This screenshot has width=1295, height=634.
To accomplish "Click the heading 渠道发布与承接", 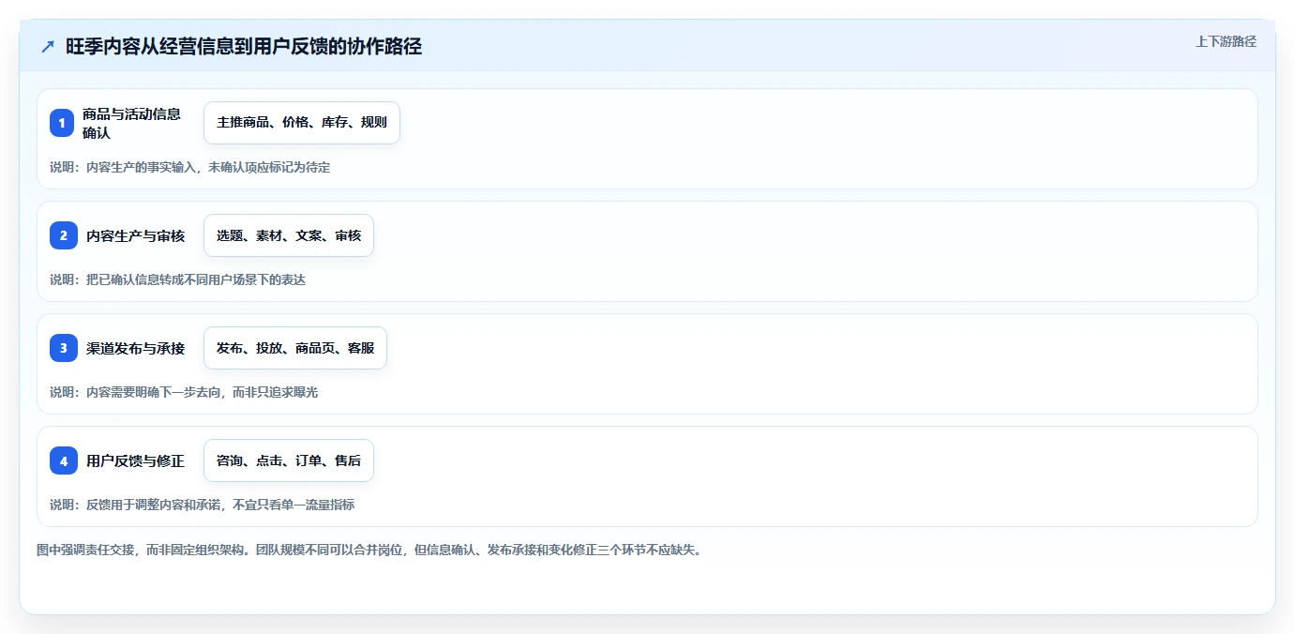I will 135,348.
